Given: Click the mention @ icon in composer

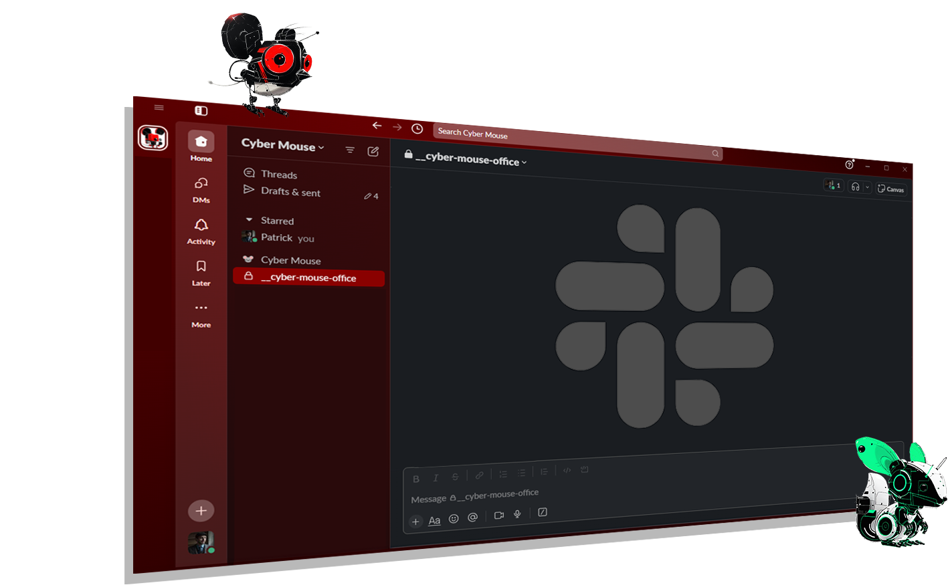Looking at the screenshot, I should [x=472, y=517].
